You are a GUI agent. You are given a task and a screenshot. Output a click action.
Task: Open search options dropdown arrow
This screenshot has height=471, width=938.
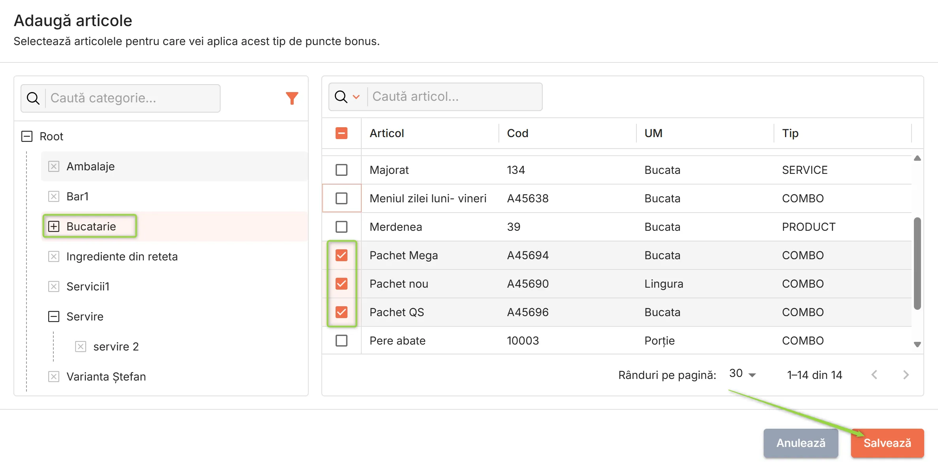click(x=356, y=97)
